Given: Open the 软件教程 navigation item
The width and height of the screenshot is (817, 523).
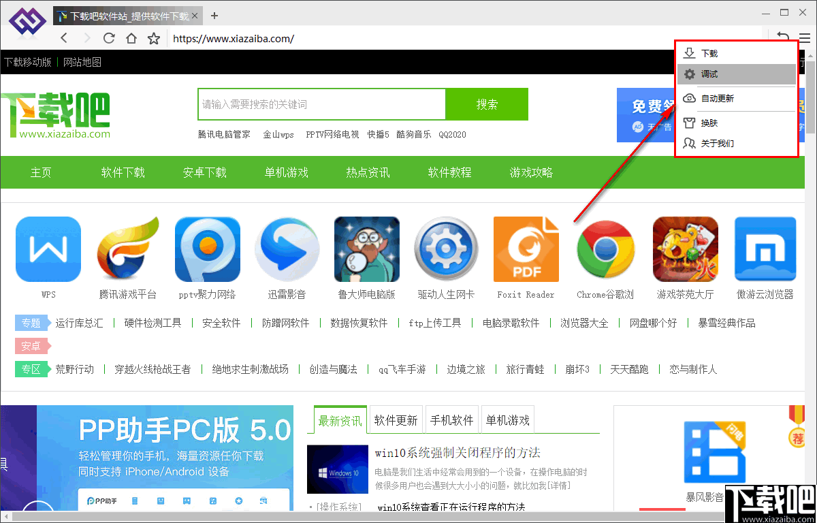Looking at the screenshot, I should point(450,172).
